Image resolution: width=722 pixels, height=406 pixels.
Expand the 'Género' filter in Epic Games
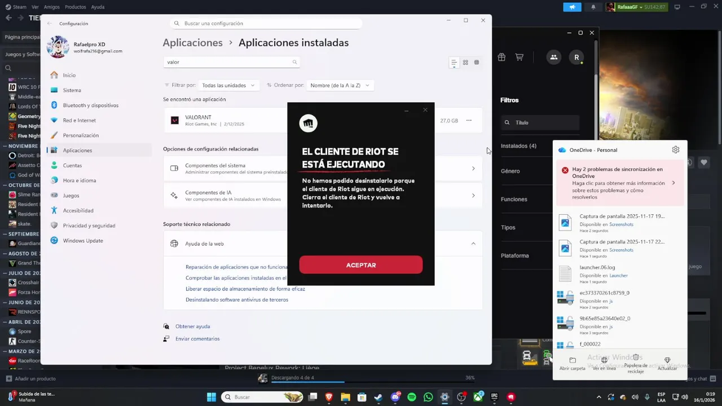[x=510, y=171]
